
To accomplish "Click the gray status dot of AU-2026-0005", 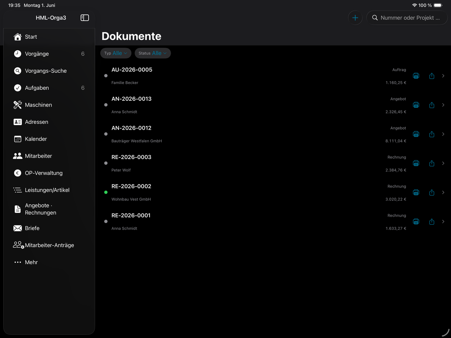I will tap(106, 76).
